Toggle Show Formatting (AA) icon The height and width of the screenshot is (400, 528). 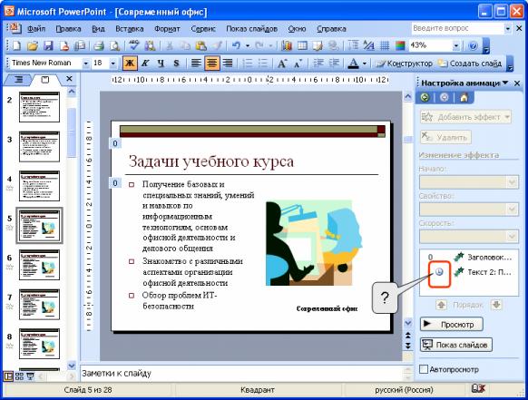tap(369, 45)
